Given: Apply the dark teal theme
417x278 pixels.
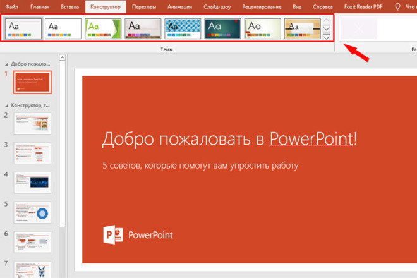Looking at the screenshot, I should pos(222,28).
